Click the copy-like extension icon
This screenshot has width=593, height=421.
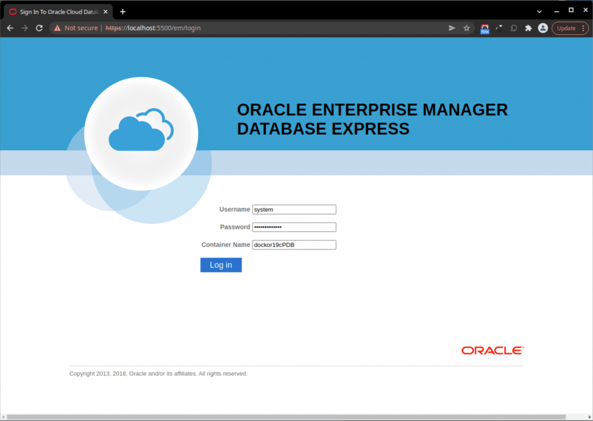click(514, 28)
